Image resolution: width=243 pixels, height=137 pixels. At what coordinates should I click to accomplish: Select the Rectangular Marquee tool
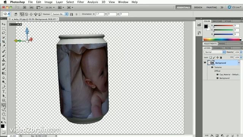(3, 29)
